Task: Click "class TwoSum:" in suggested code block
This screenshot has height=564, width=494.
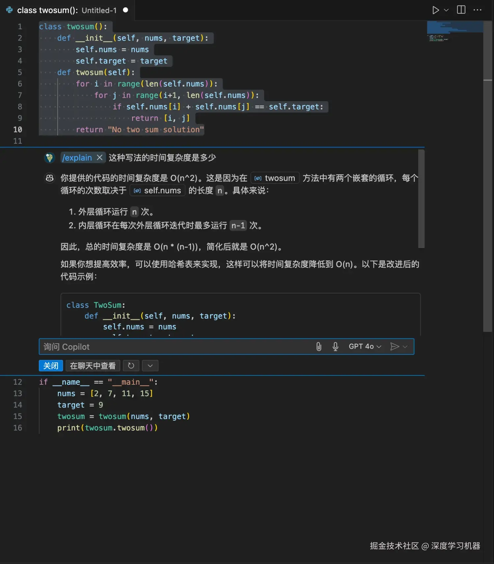Action: coord(96,305)
